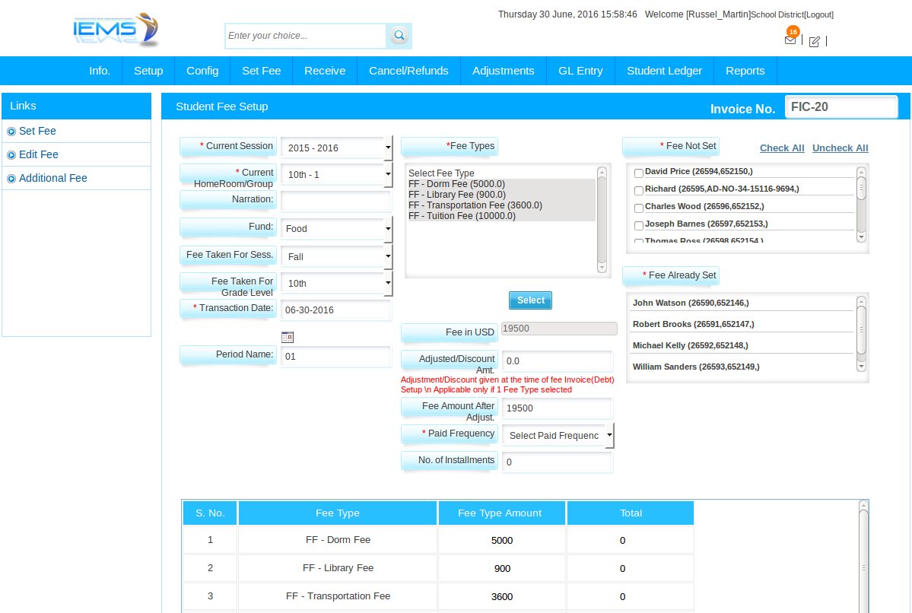912x613 pixels.
Task: Click the IEMS logo
Action: tap(116, 30)
